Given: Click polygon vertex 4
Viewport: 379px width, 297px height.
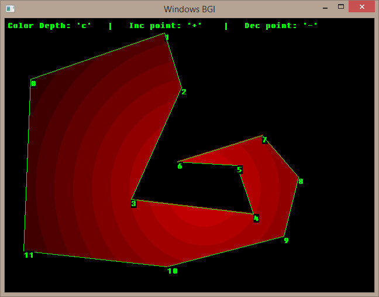Looking at the screenshot, I should [256, 218].
